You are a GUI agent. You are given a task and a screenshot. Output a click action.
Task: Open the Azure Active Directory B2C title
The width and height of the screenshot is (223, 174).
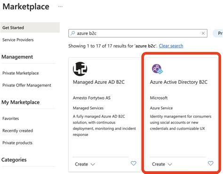[x=179, y=82]
